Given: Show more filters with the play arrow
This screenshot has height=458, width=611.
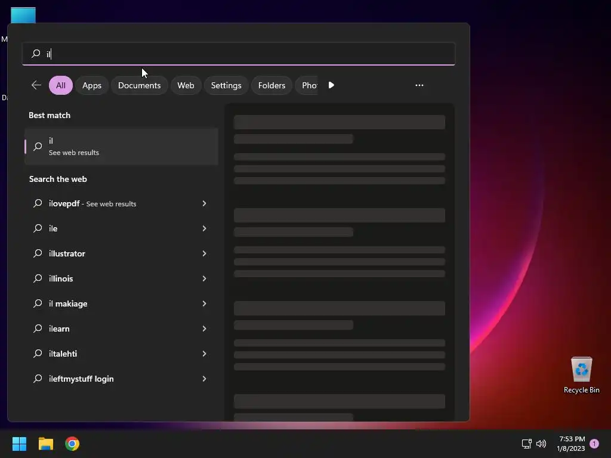Looking at the screenshot, I should coord(331,85).
